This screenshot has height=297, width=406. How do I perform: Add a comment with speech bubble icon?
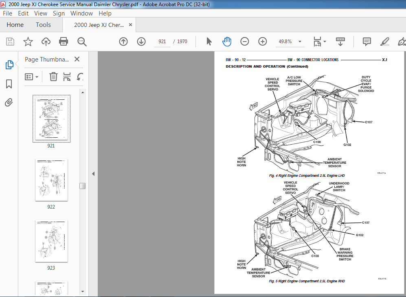[366, 42]
